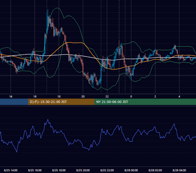
Task: Click the '8/26 00:00' label on indicator axis
Action: 131,170
